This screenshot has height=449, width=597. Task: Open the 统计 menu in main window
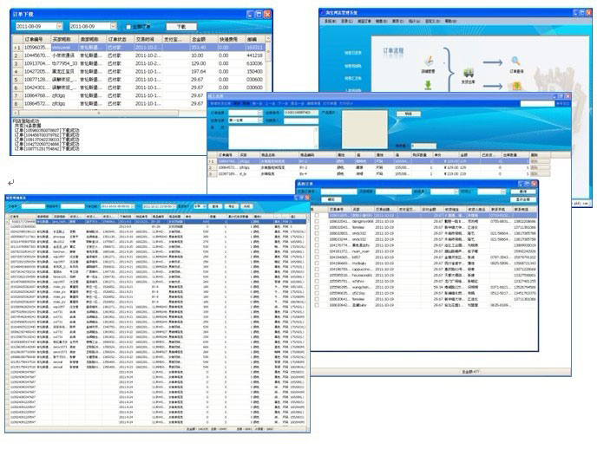[414, 22]
